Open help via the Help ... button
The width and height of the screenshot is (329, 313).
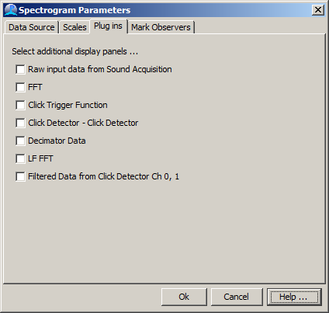pyautogui.click(x=294, y=297)
